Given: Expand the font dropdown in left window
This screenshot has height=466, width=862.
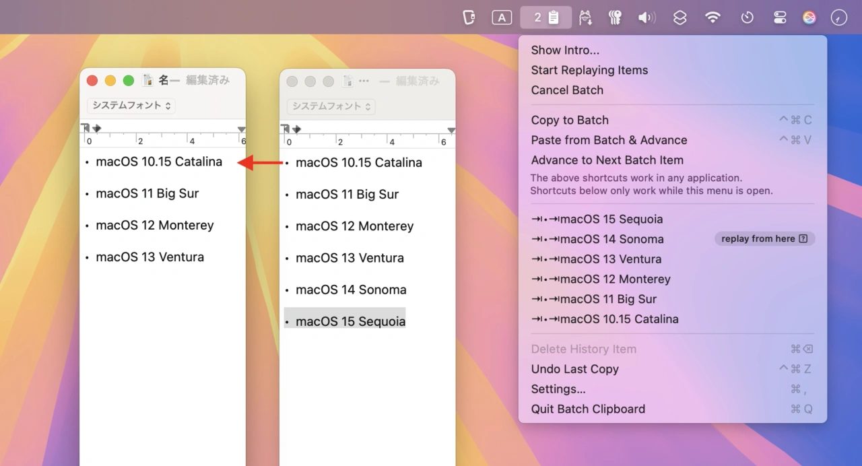Looking at the screenshot, I should 131,106.
